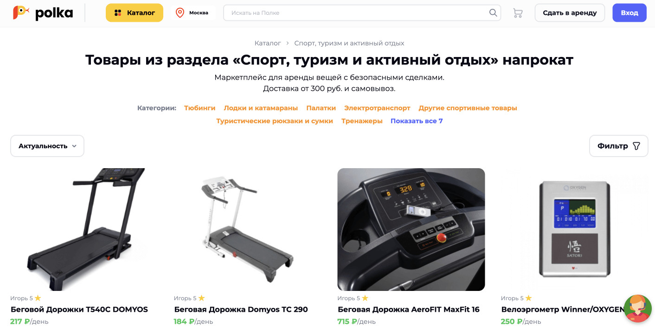Image resolution: width=655 pixels, height=328 pixels.
Task: Click the search magnifier icon
Action: [x=493, y=13]
